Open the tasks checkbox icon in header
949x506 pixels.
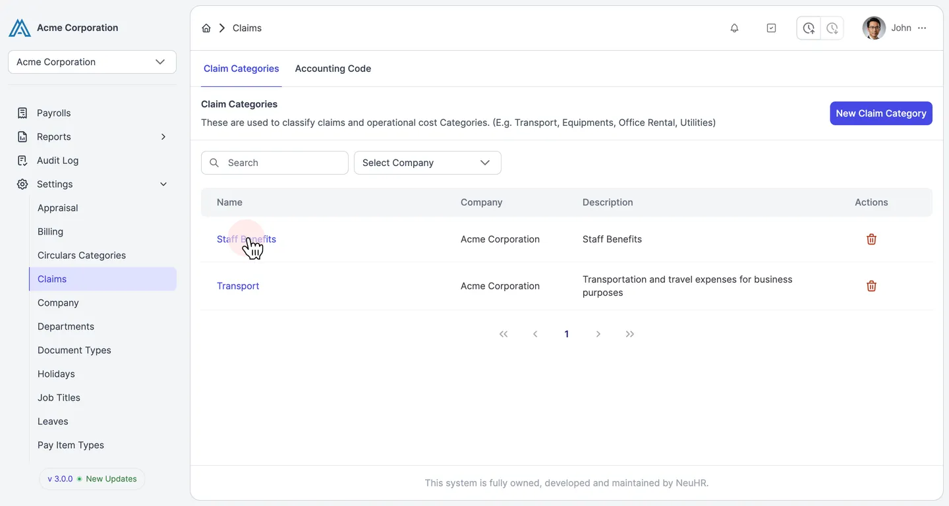[771, 28]
